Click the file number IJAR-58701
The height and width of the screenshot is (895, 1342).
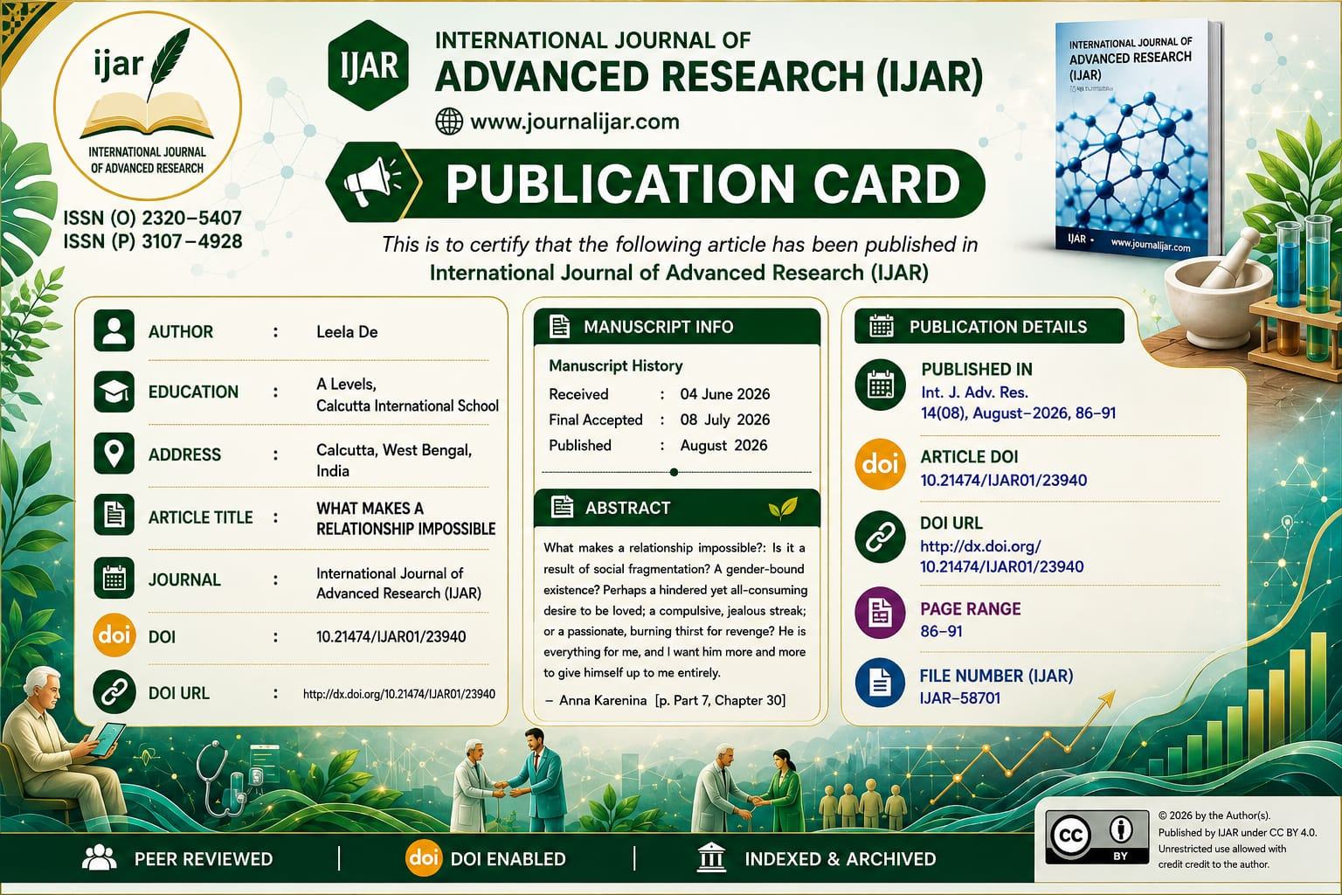[960, 698]
